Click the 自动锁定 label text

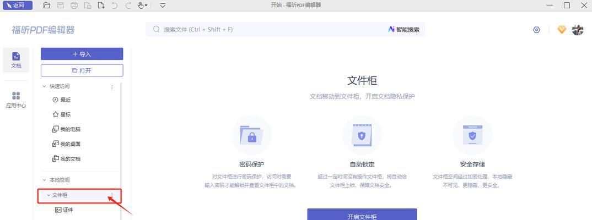coord(362,164)
